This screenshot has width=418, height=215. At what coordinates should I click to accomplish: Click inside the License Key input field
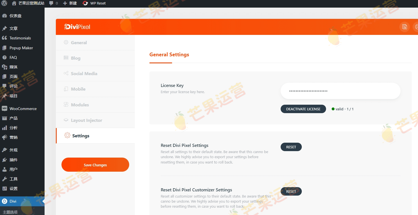point(340,91)
